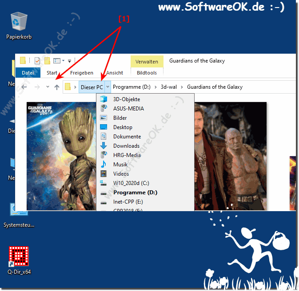The image size is (299, 291).
Task: Switch to the Start ribbon tab
Action: (x=52, y=73)
